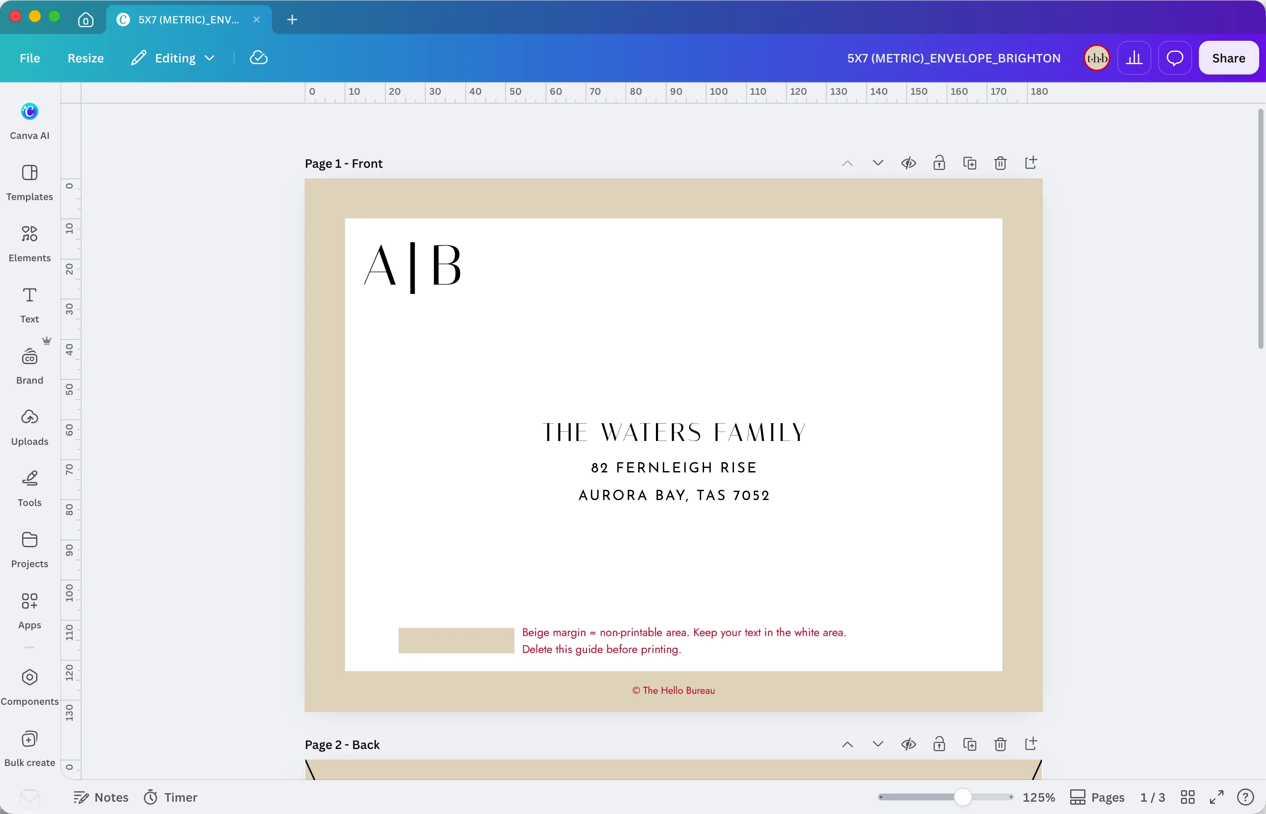Image resolution: width=1266 pixels, height=814 pixels.
Task: Open the Brand kit panel
Action: coord(30,366)
